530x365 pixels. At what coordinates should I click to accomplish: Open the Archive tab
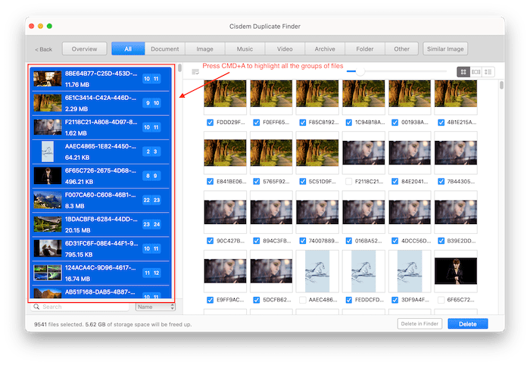pyautogui.click(x=326, y=49)
